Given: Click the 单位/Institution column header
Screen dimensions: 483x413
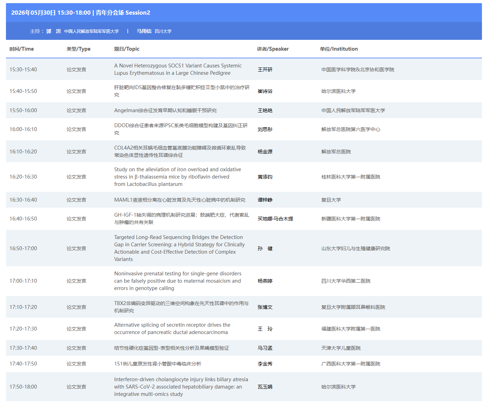Looking at the screenshot, I should click(x=339, y=49).
